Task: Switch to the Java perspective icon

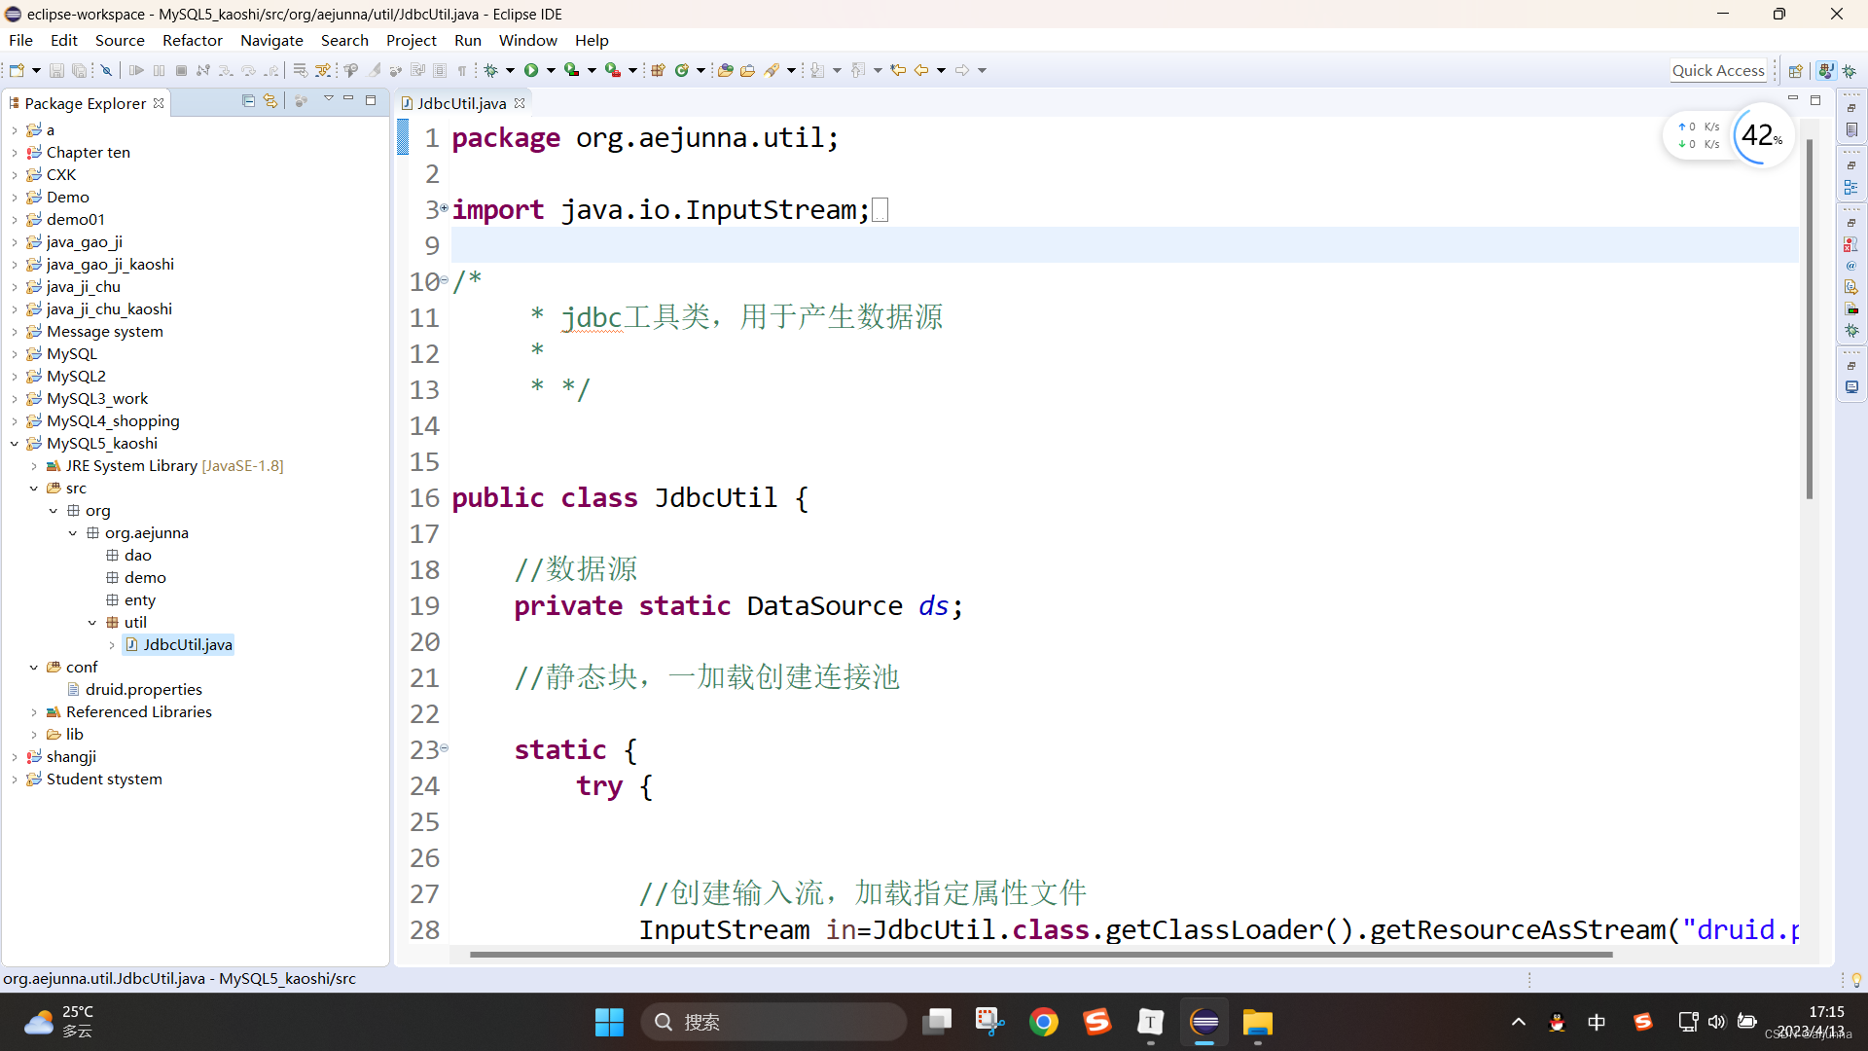Action: (1826, 71)
